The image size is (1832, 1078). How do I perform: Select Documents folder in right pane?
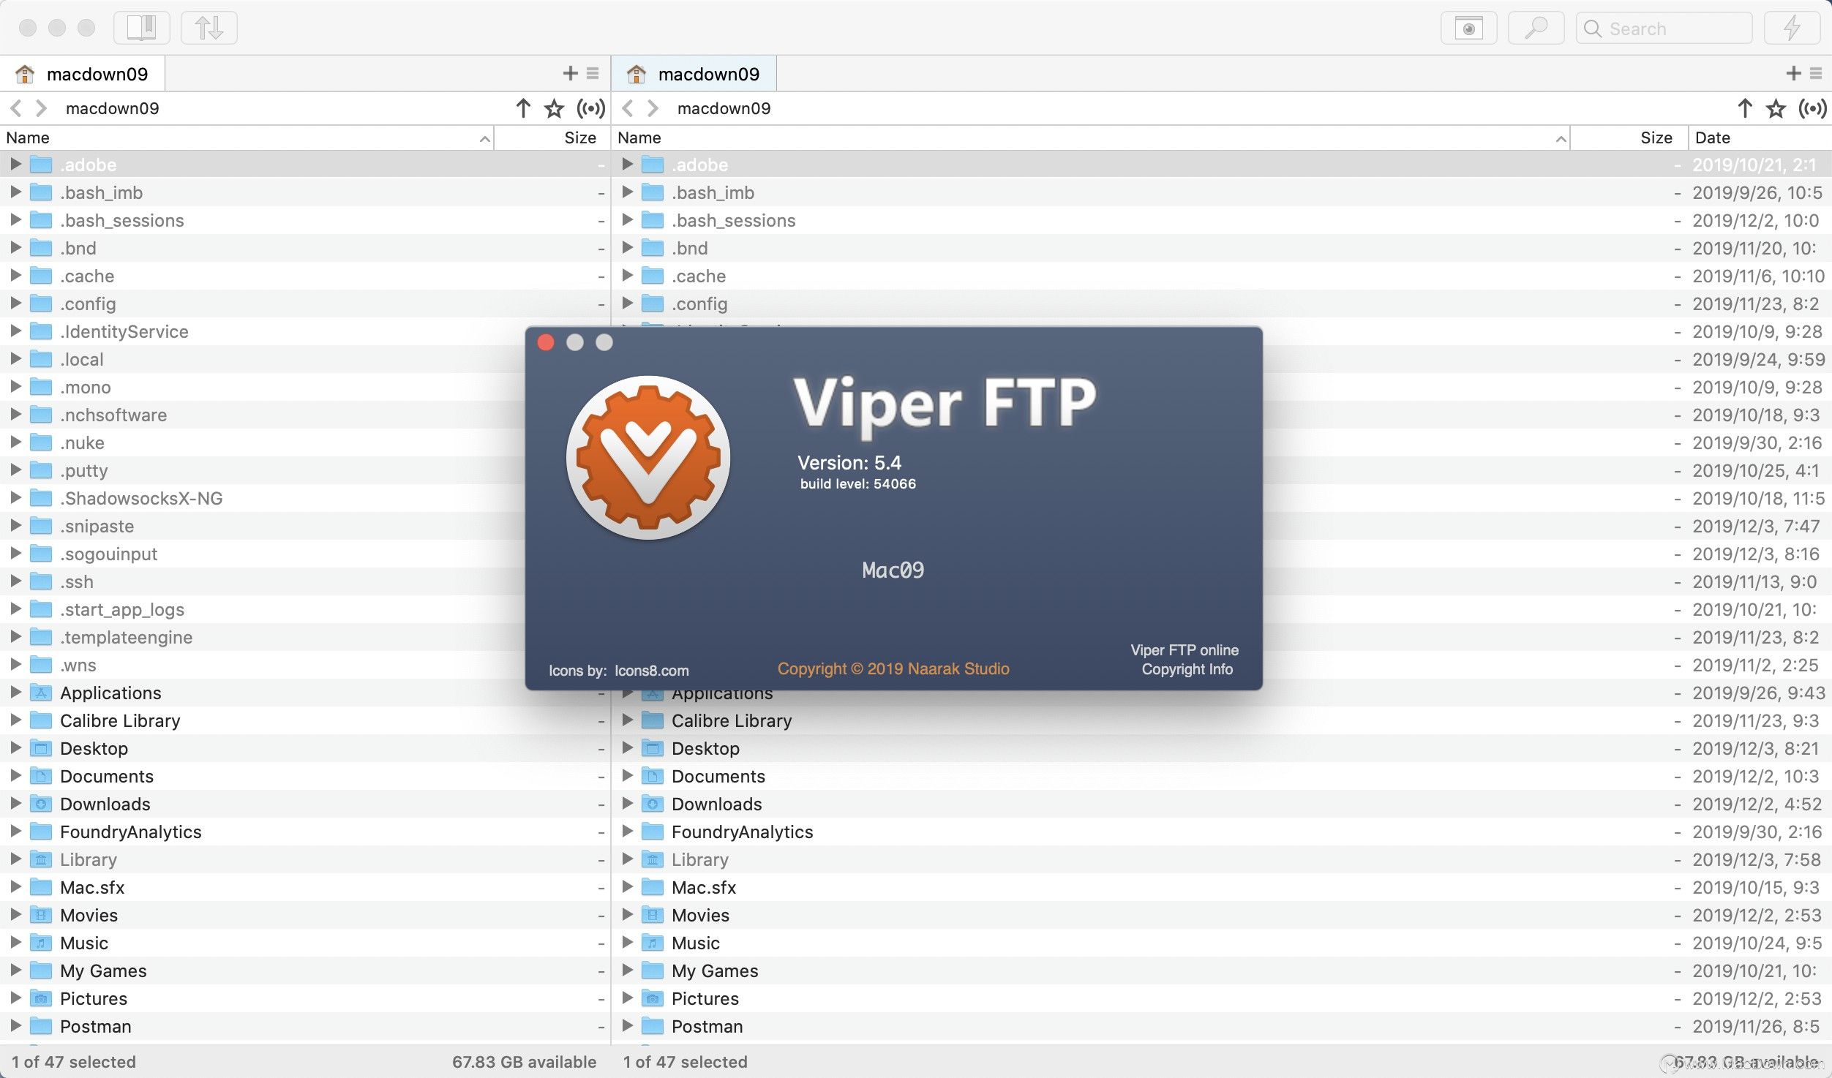[x=718, y=776]
